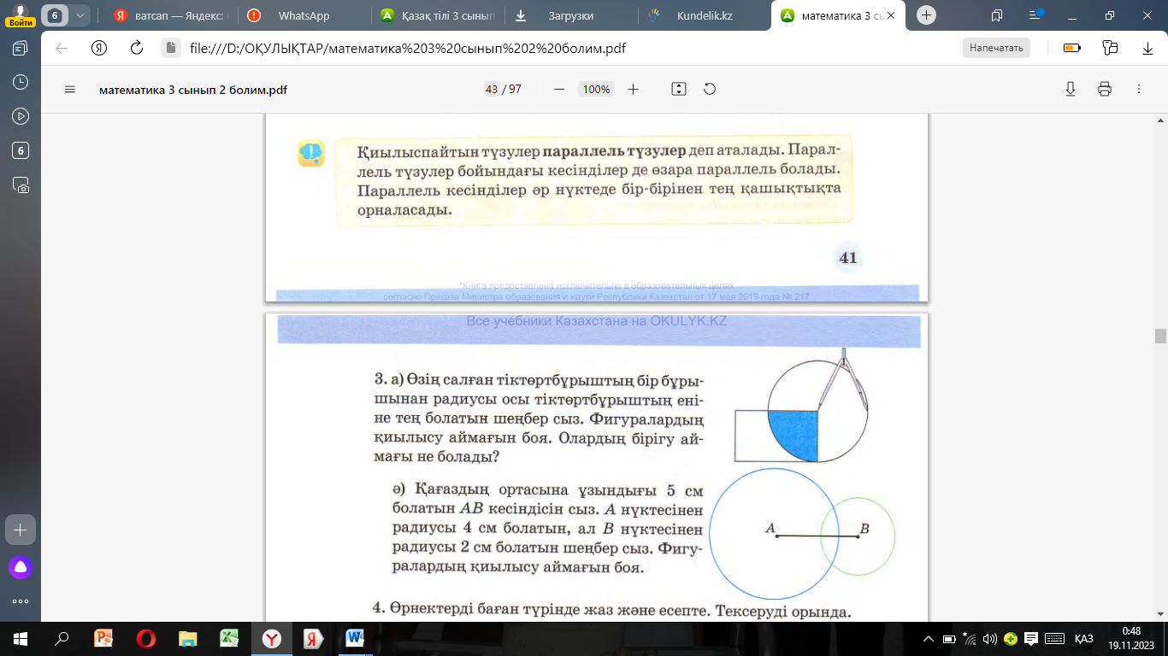Open the tab groups icon in left sidebar
The height and width of the screenshot is (656, 1168).
(21, 49)
